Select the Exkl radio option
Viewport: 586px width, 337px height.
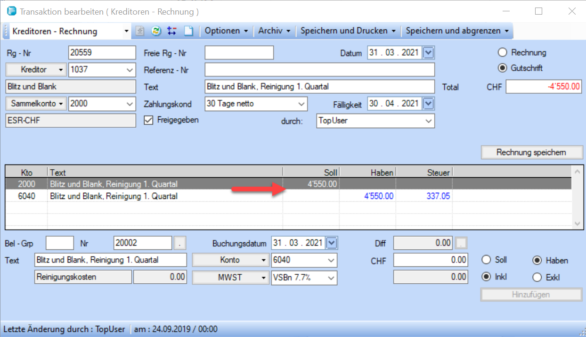536,277
